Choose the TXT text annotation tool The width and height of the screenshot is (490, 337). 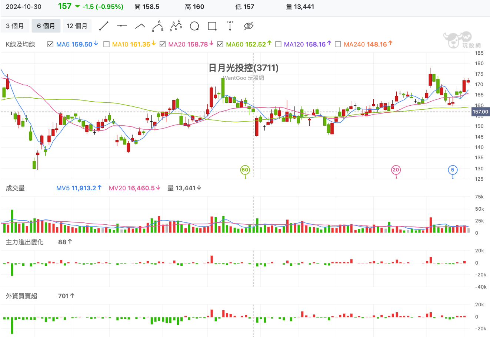point(230,26)
